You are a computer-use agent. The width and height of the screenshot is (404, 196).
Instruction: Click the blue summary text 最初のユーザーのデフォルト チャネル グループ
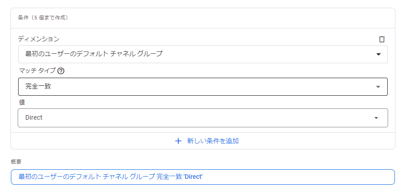(87, 177)
